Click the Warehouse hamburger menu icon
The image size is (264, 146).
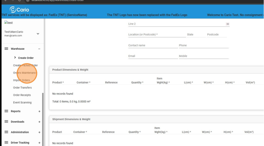pos(6,49)
